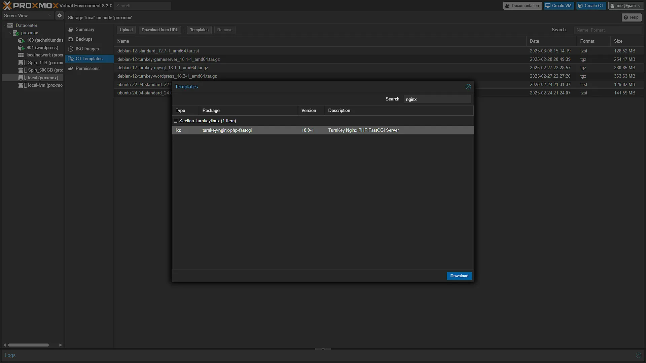646x363 pixels.
Task: Select debian-12-standard_12.7-1_amd64.tar.zst row
Action: tap(379, 51)
